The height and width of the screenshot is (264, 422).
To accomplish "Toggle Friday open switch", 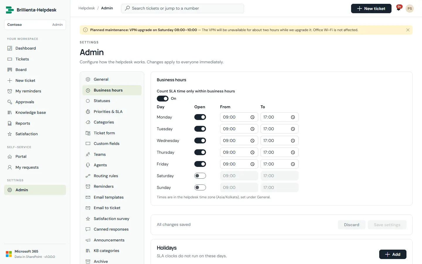I will point(200,164).
